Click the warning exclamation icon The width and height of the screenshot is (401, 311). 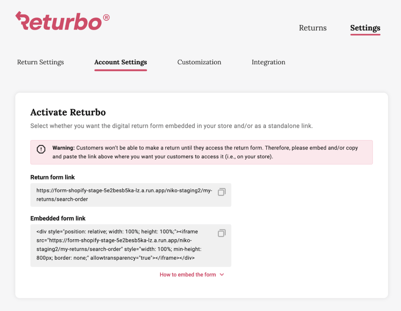point(41,149)
